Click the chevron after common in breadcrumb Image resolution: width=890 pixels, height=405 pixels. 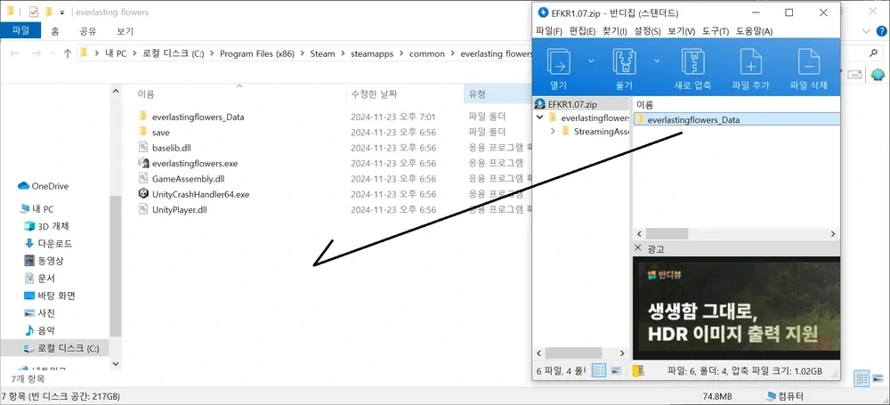[452, 53]
